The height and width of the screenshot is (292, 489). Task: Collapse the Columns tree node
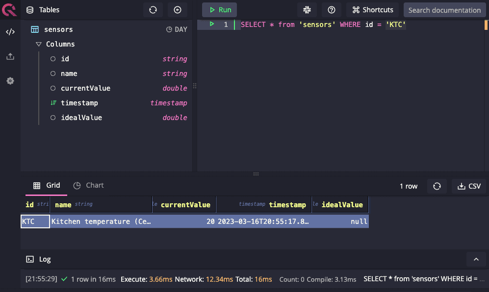pos(39,44)
